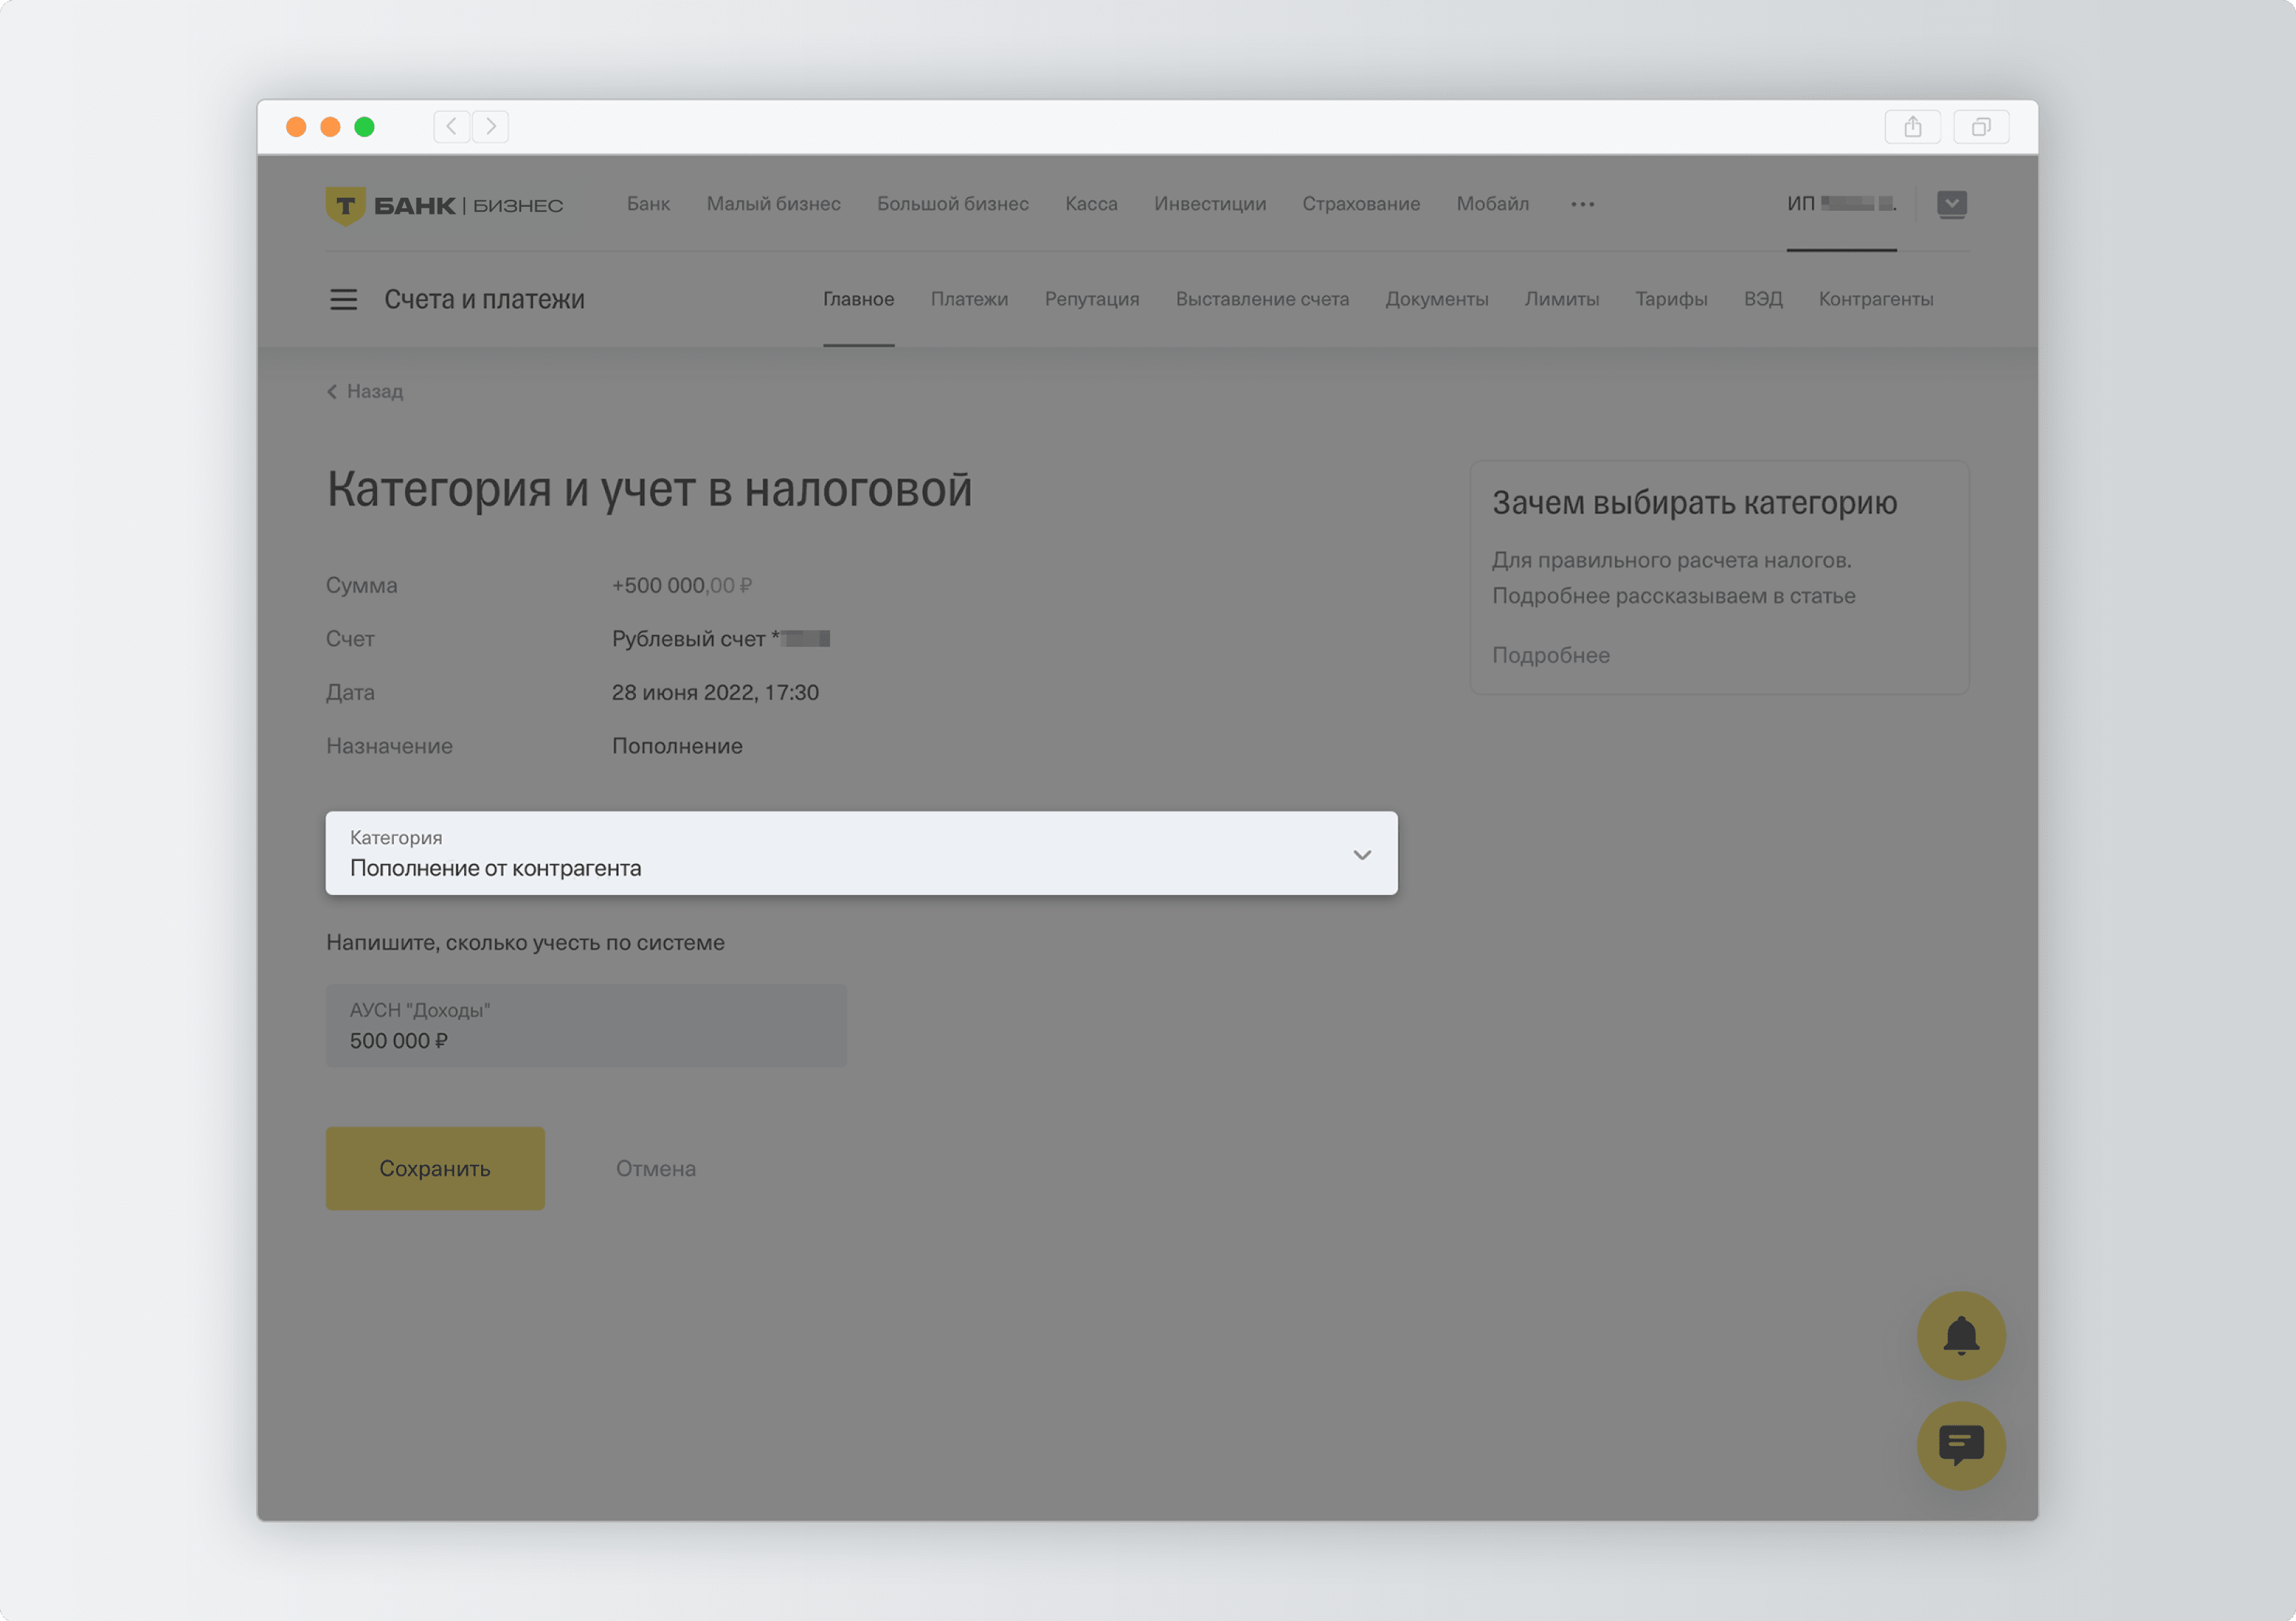Open the support chat bubble button

1960,1445
